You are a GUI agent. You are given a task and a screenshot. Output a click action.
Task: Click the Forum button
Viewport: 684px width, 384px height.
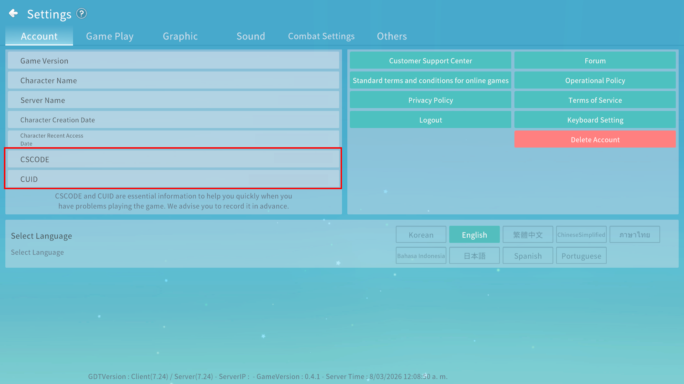click(x=595, y=61)
